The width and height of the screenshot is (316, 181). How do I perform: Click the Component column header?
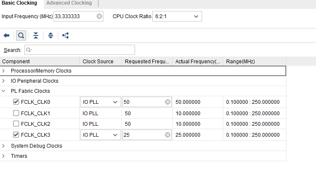coord(40,62)
